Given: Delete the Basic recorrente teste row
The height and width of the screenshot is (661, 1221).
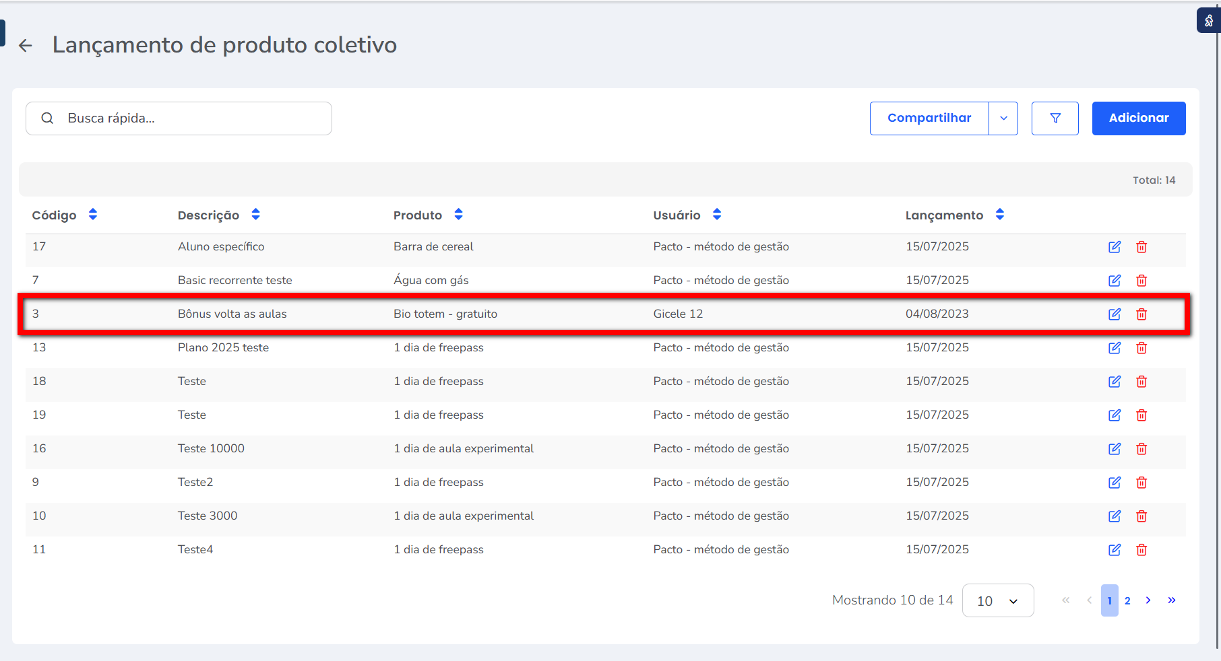Looking at the screenshot, I should [x=1141, y=281].
